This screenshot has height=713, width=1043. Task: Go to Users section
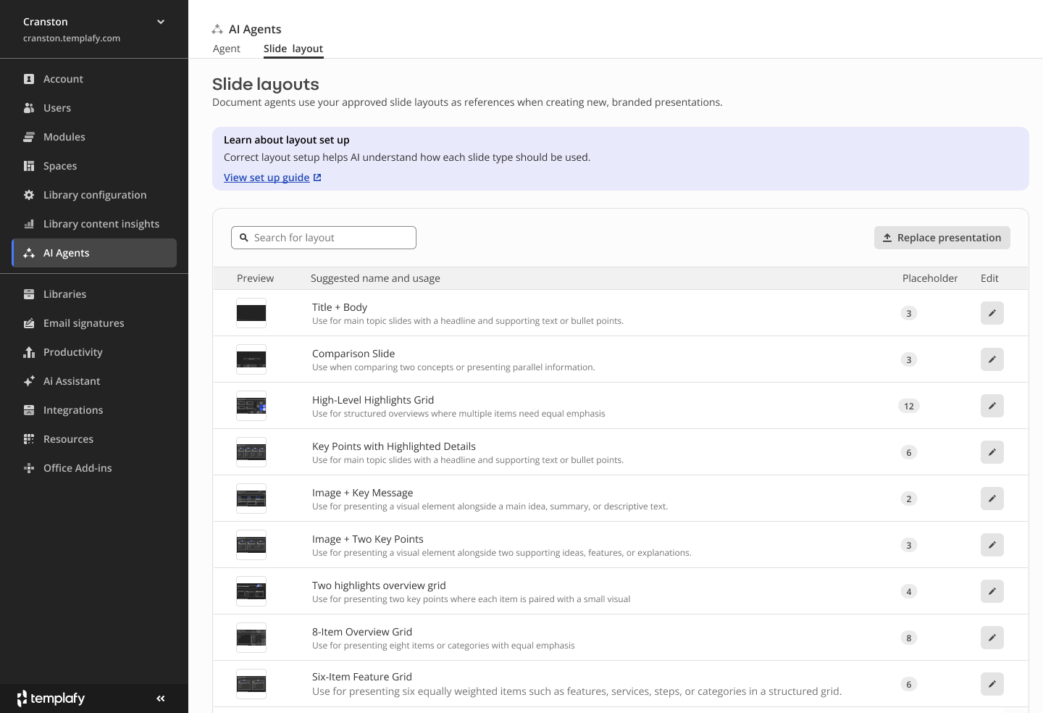click(x=94, y=108)
